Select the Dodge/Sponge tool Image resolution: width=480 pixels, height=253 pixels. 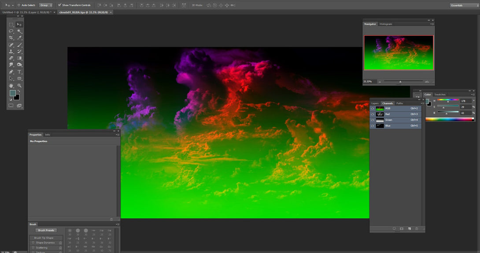(x=19, y=65)
